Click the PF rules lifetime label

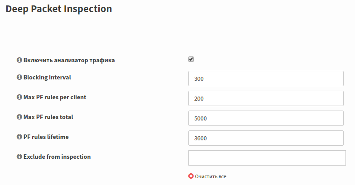coord(46,137)
